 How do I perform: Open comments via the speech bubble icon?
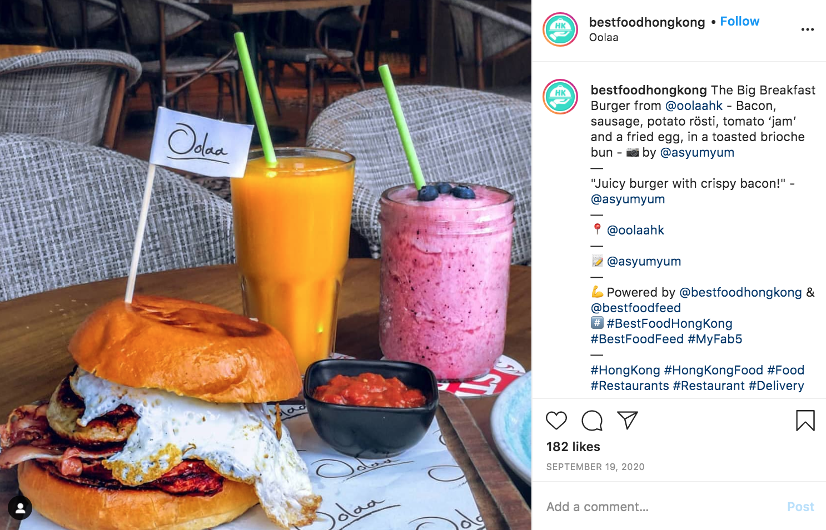pyautogui.click(x=592, y=421)
